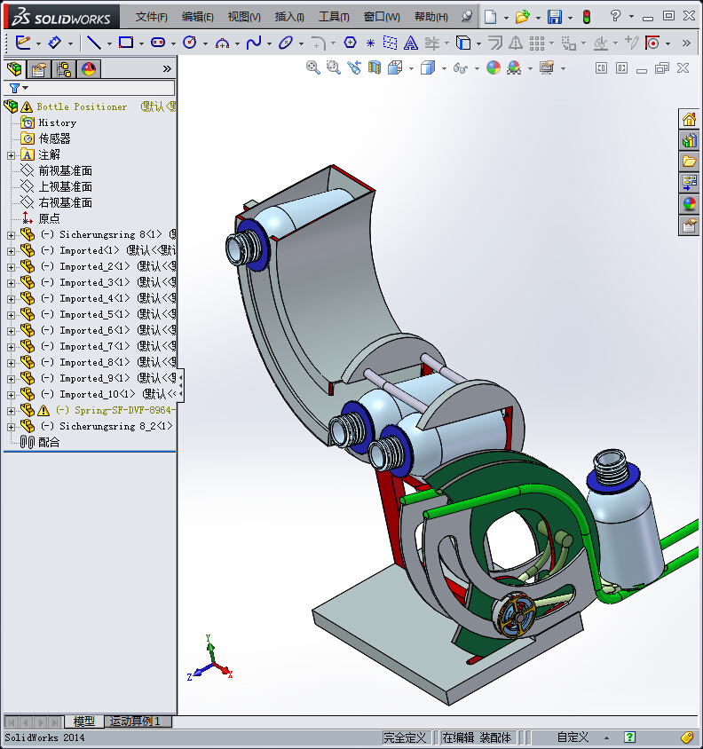Open the 编辑(E) menu
This screenshot has width=703, height=749.
pos(198,17)
